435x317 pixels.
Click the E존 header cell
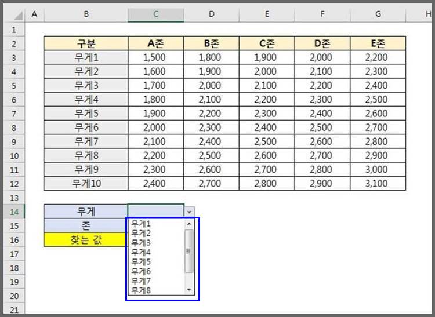point(378,43)
